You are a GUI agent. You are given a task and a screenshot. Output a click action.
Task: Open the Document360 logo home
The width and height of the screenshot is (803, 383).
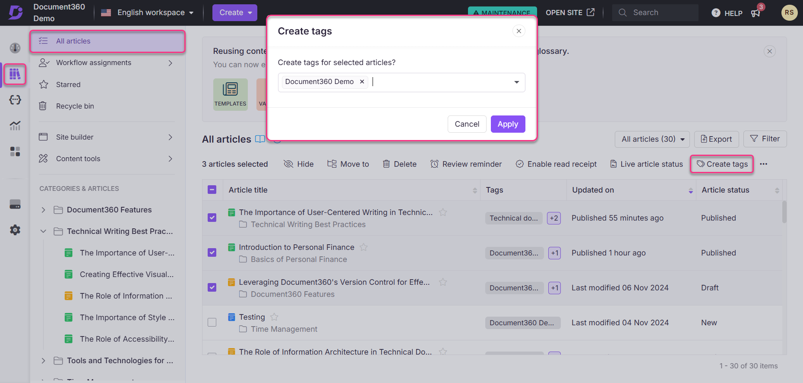16,12
